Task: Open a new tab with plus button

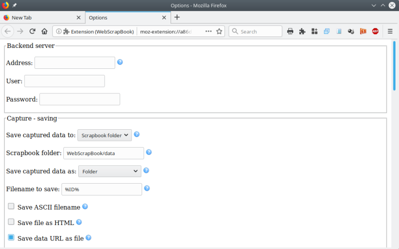Action: (x=177, y=17)
